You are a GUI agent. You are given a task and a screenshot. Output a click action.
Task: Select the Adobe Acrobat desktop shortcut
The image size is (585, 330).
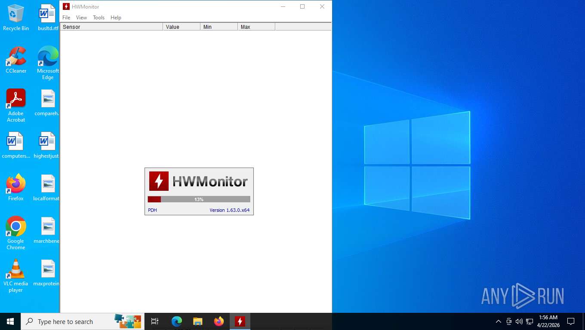pyautogui.click(x=16, y=106)
